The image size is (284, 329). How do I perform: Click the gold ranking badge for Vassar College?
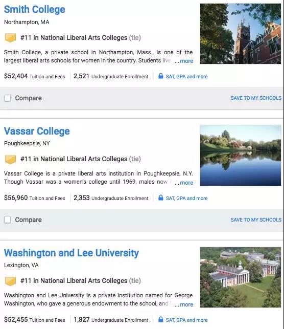[10, 159]
